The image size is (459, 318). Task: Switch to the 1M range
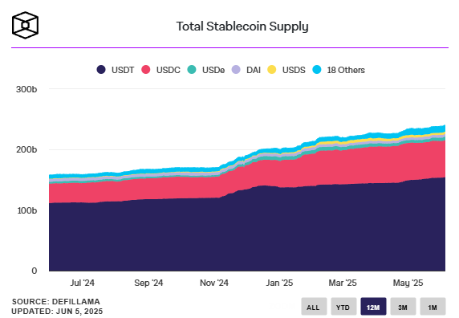coord(433,307)
